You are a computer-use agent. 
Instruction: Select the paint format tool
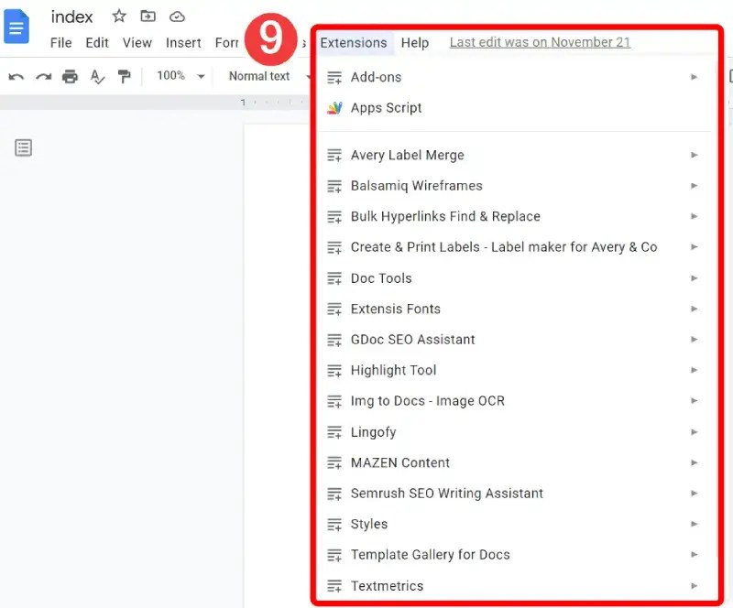point(124,76)
